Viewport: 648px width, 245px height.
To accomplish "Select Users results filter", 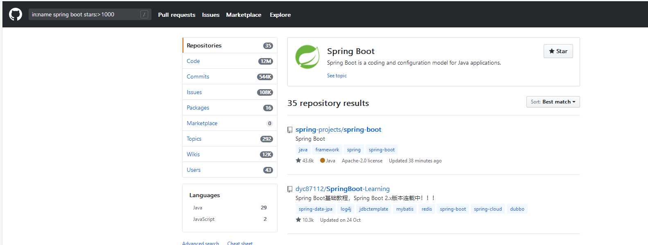I will [230, 170].
